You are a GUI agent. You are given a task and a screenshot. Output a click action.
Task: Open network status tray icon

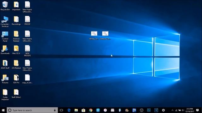(x=176, y=110)
